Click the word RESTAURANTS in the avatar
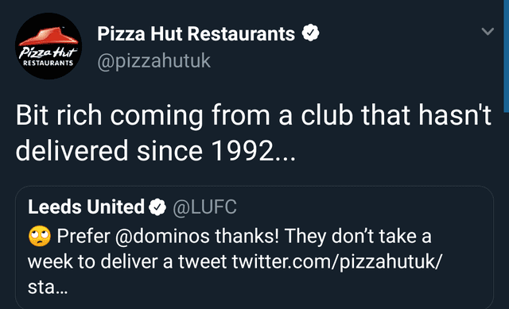The width and height of the screenshot is (509, 309). pos(48,63)
